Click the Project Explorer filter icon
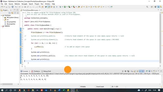Image resolution: width=163 pixels, height=92 pixels. (x=15, y=13)
